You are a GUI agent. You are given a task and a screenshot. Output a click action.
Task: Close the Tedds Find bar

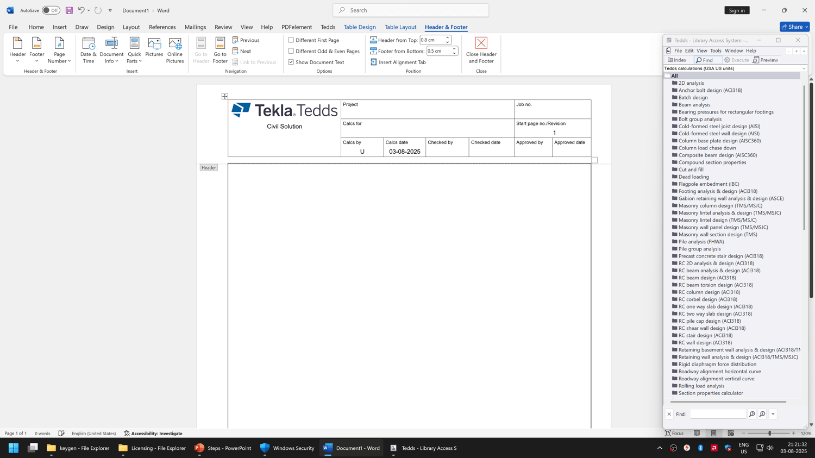coord(669,414)
